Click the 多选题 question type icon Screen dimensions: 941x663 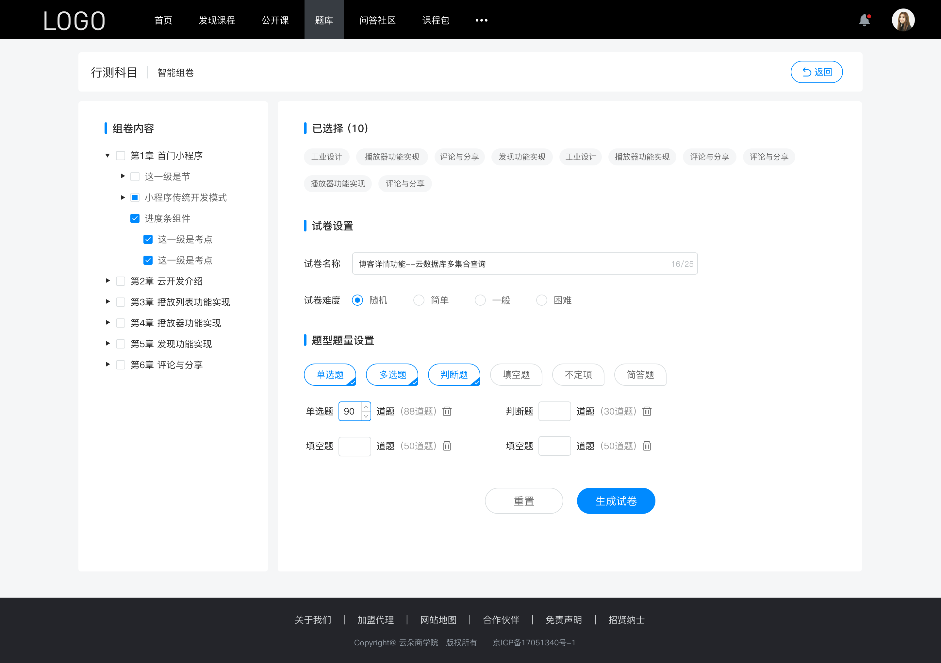(x=392, y=375)
